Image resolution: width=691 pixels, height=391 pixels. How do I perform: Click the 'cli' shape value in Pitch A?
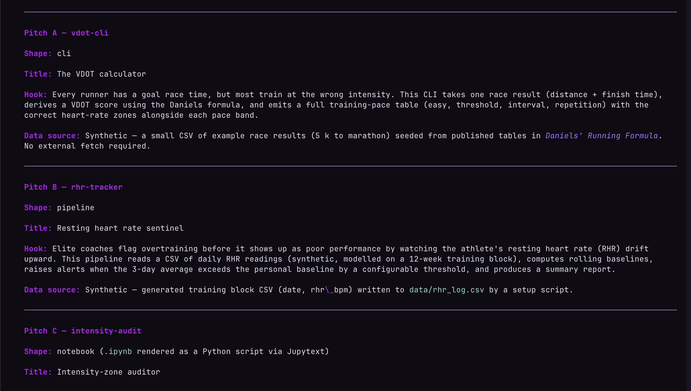click(64, 53)
